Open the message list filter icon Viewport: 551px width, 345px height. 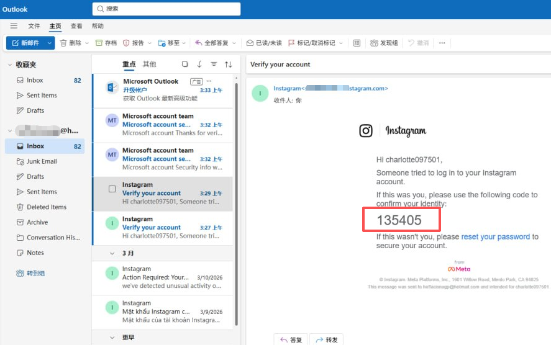(214, 64)
